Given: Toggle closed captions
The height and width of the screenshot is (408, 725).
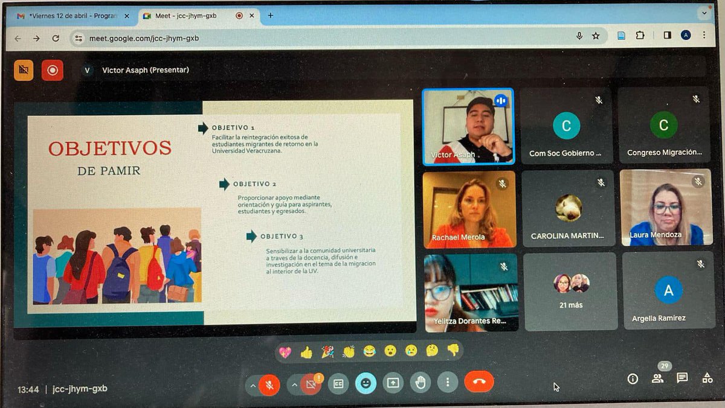Looking at the screenshot, I should (338, 383).
